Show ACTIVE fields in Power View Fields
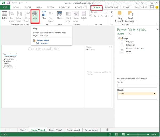Screen dimensions: 160x137 tap(121, 34)
